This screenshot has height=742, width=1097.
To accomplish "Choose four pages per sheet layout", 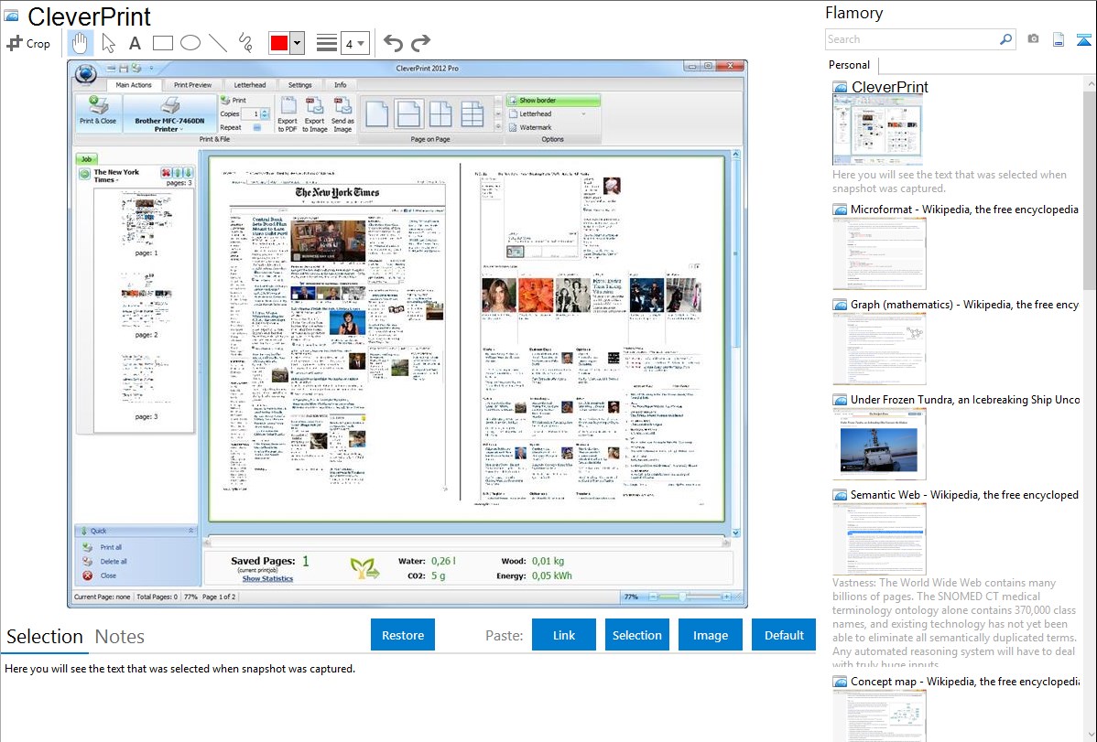I will click(x=440, y=114).
